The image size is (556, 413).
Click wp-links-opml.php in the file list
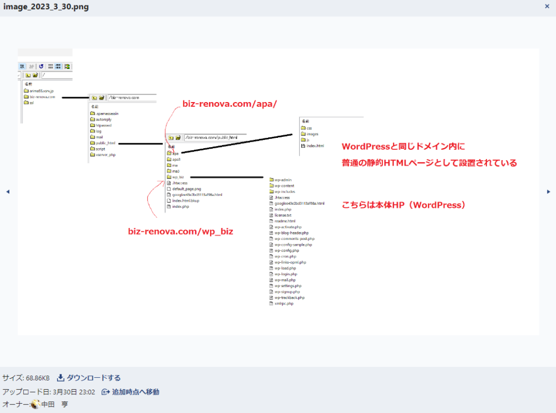click(x=288, y=262)
